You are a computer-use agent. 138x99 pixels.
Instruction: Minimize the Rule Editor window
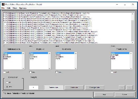click(x=117, y=4)
